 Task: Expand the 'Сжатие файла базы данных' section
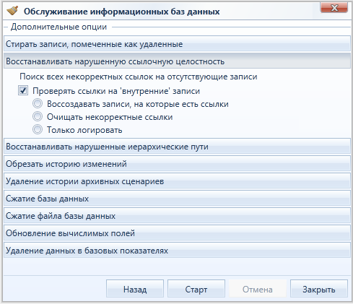click(x=177, y=216)
